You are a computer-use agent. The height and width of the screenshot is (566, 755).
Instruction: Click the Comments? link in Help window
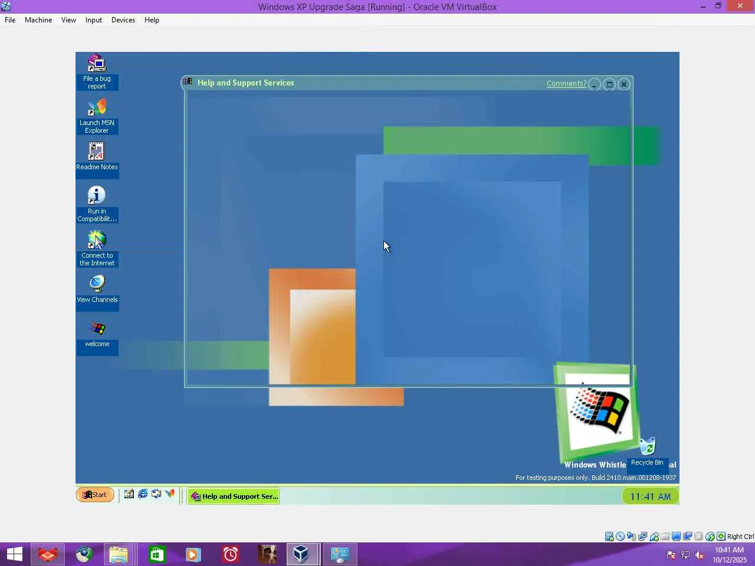click(x=566, y=84)
